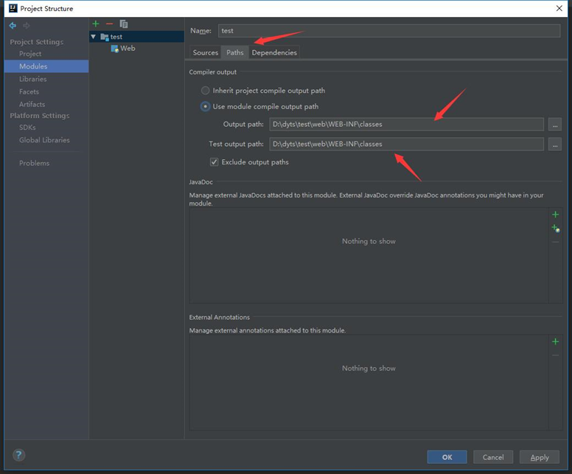The height and width of the screenshot is (474, 572).
Task: Add a JavaDoc path with plus icon
Action: [555, 215]
